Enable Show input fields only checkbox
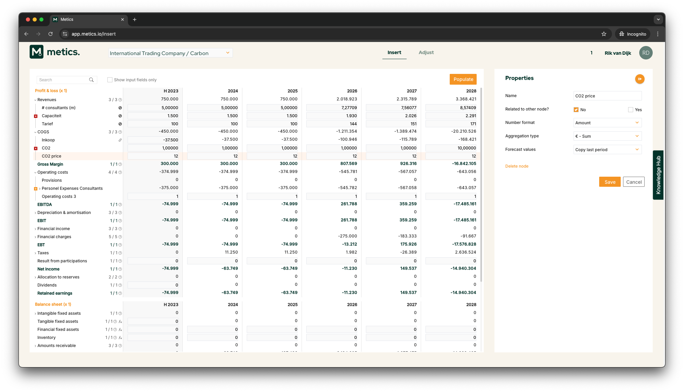 [110, 80]
